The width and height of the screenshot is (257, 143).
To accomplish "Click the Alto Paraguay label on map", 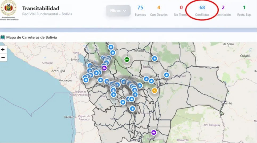I will pyautogui.click(x=212, y=125).
